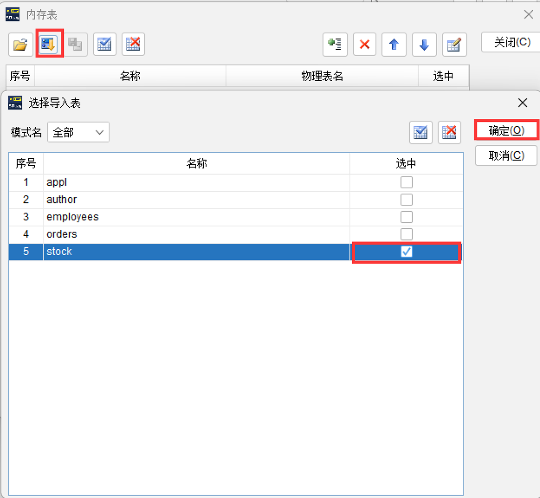Add new row icon with green plus

point(335,44)
